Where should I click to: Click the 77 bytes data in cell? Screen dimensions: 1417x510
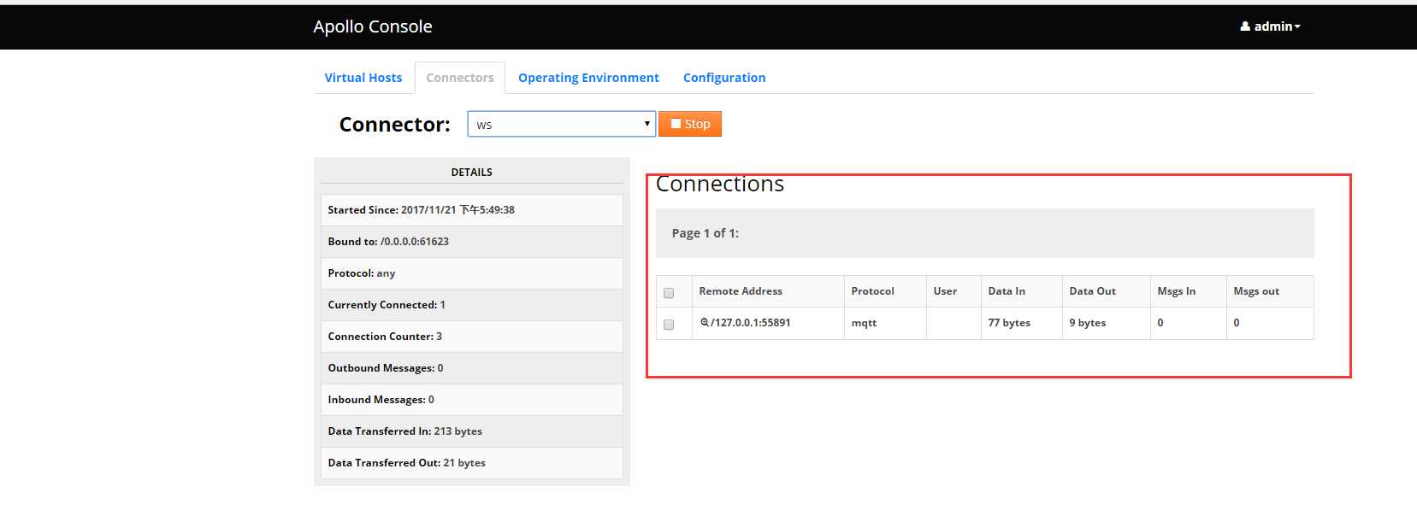click(1021, 323)
